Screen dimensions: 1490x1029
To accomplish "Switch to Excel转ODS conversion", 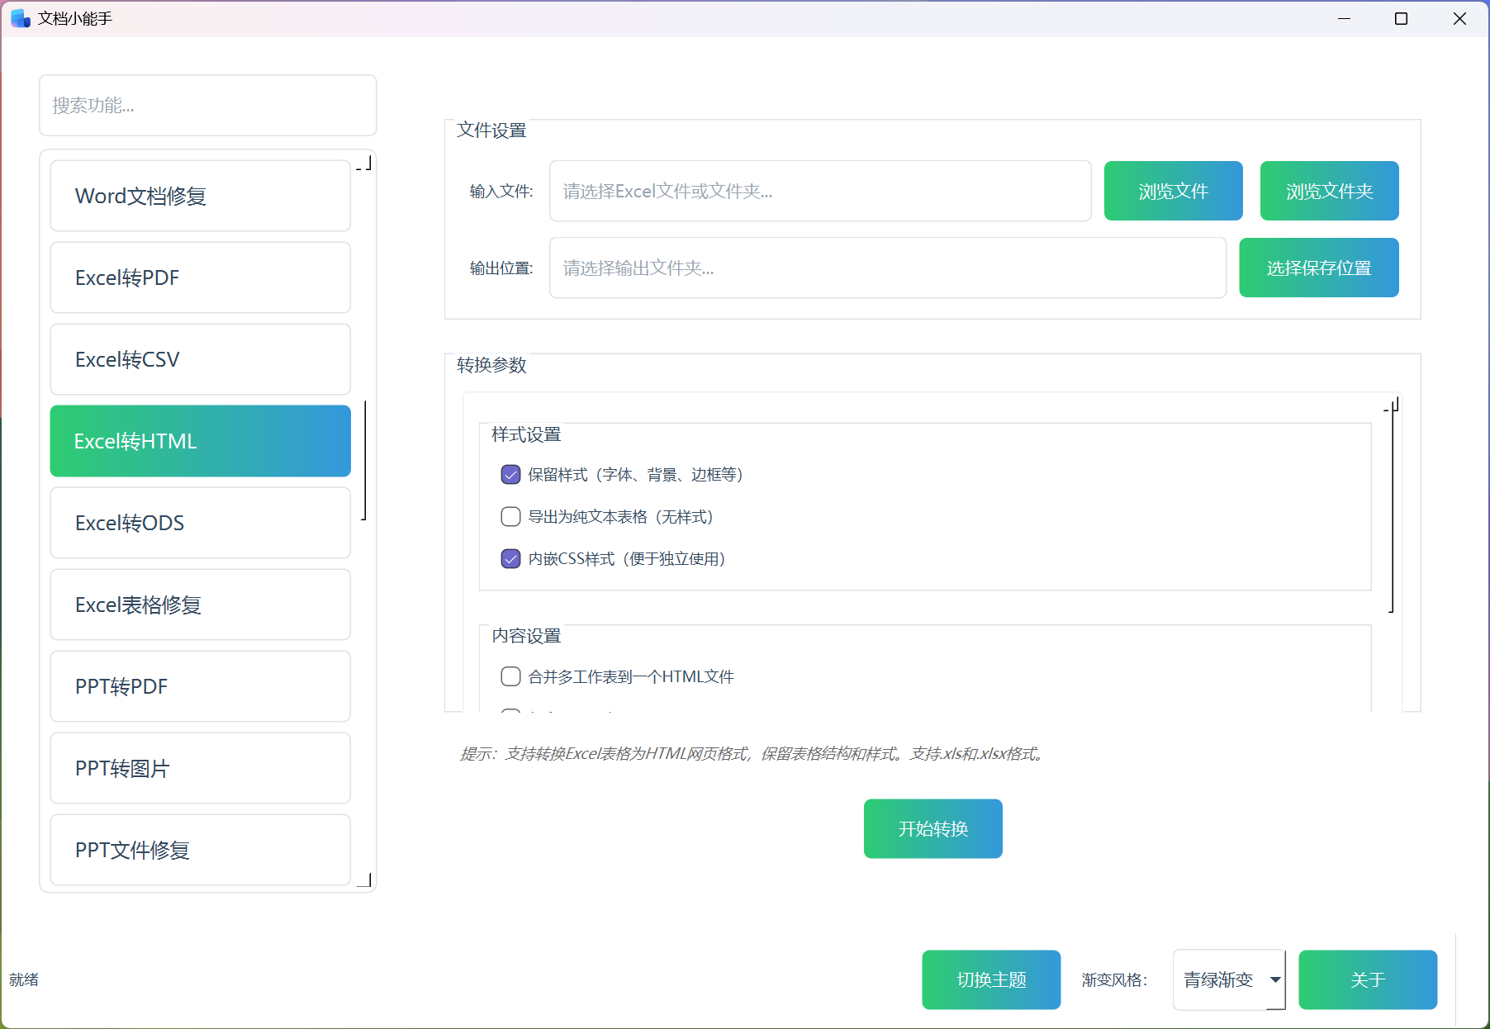I will [x=200, y=523].
